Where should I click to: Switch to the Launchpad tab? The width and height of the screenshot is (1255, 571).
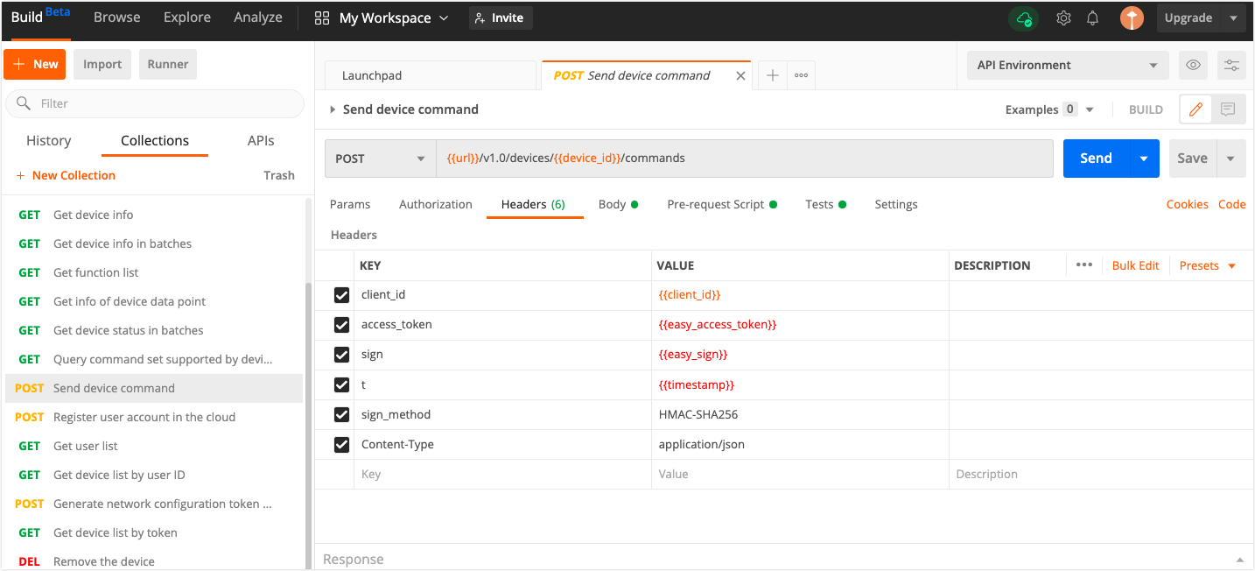coord(430,75)
